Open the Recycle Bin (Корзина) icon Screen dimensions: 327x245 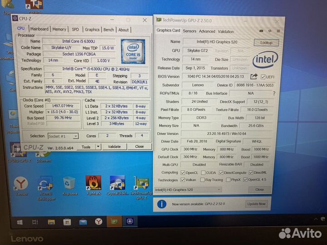69,186
